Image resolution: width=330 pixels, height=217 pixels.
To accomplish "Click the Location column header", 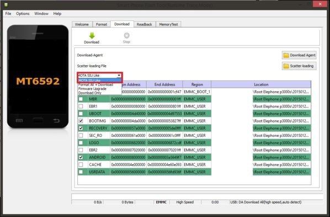I will (261, 84).
